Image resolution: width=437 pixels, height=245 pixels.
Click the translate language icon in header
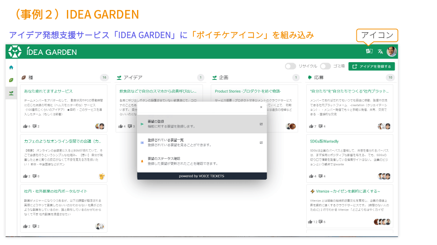(381, 51)
